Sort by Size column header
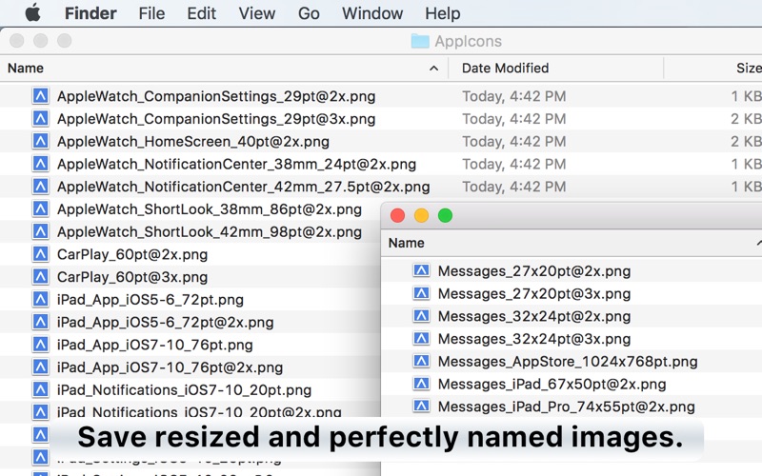 coord(749,68)
